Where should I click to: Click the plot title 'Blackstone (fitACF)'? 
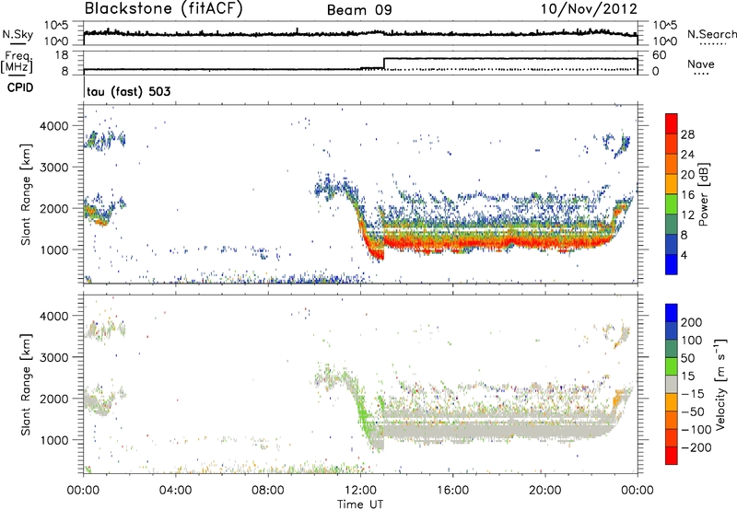[x=164, y=8]
